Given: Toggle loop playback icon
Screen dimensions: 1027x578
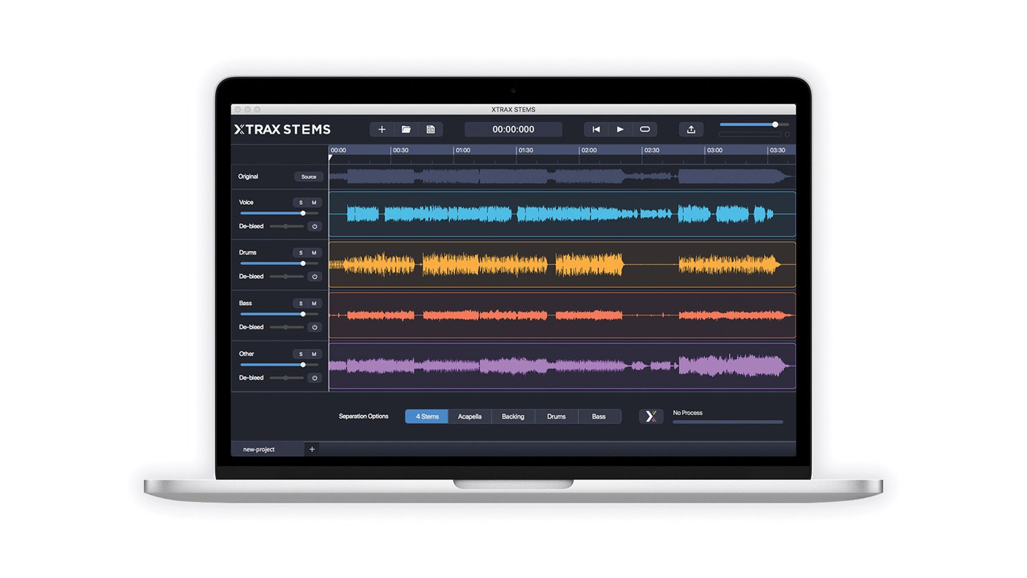Looking at the screenshot, I should tap(645, 129).
